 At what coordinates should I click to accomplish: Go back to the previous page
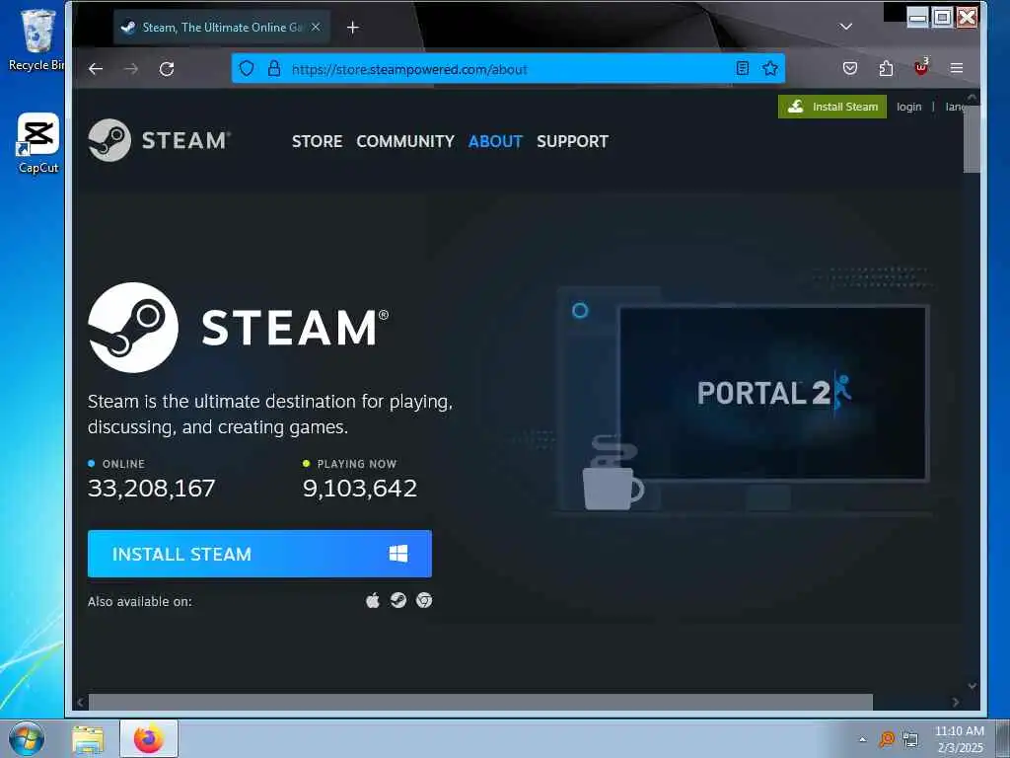click(x=96, y=69)
